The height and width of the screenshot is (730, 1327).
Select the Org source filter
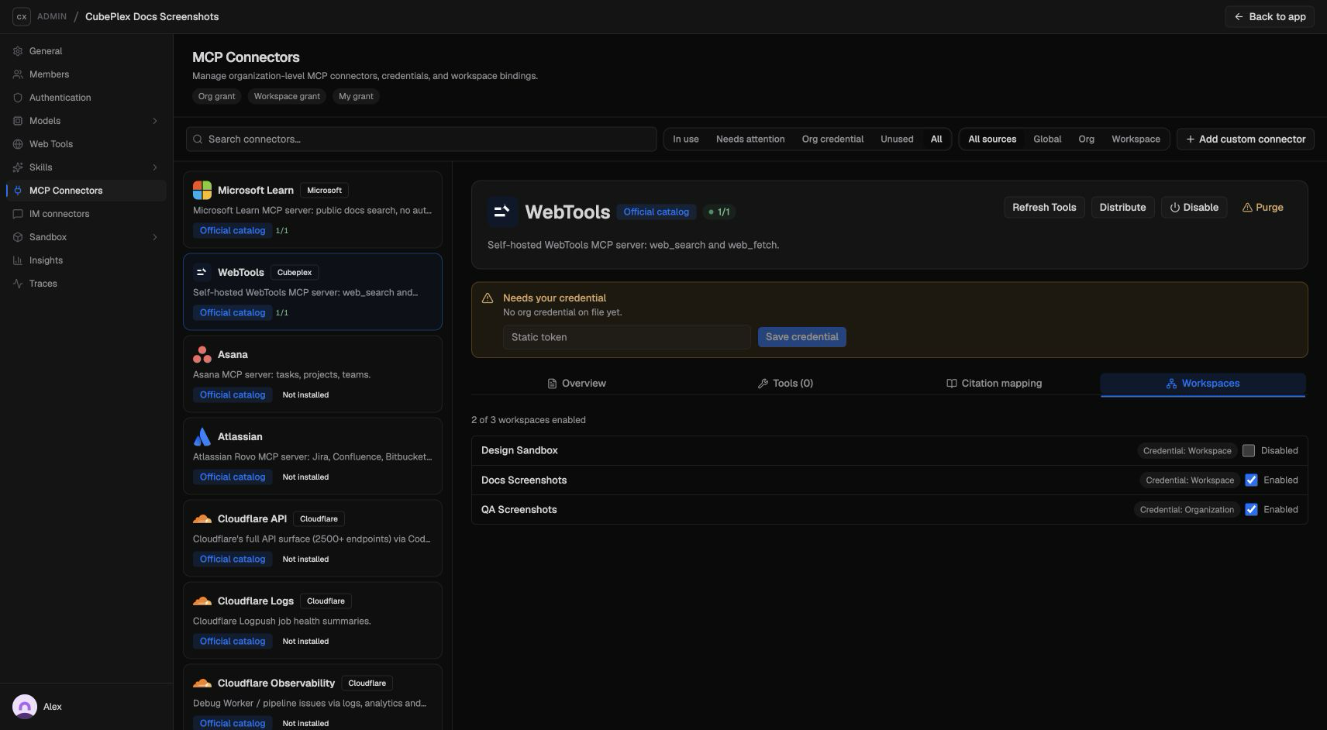(x=1086, y=139)
